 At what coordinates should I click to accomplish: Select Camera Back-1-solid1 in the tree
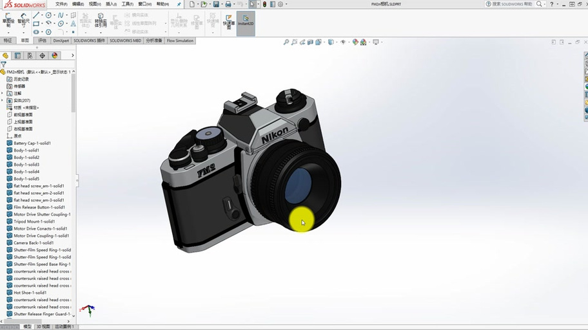coord(34,243)
